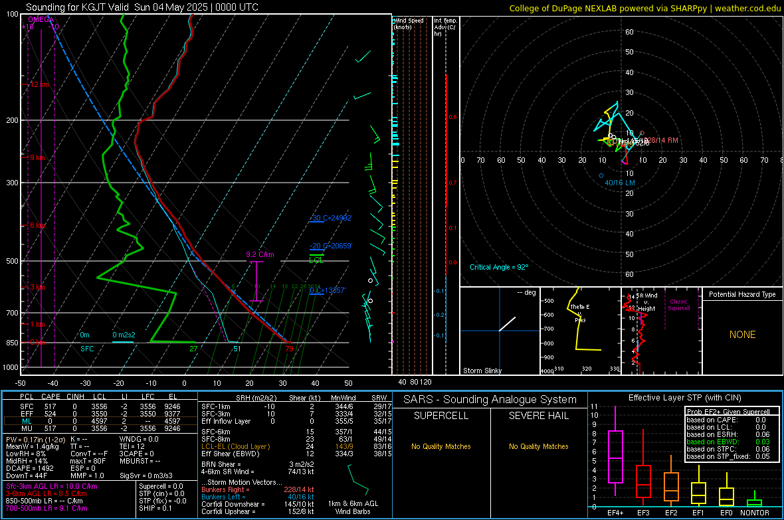
Task: Click the SUPERCELL column heading
Action: (x=441, y=416)
